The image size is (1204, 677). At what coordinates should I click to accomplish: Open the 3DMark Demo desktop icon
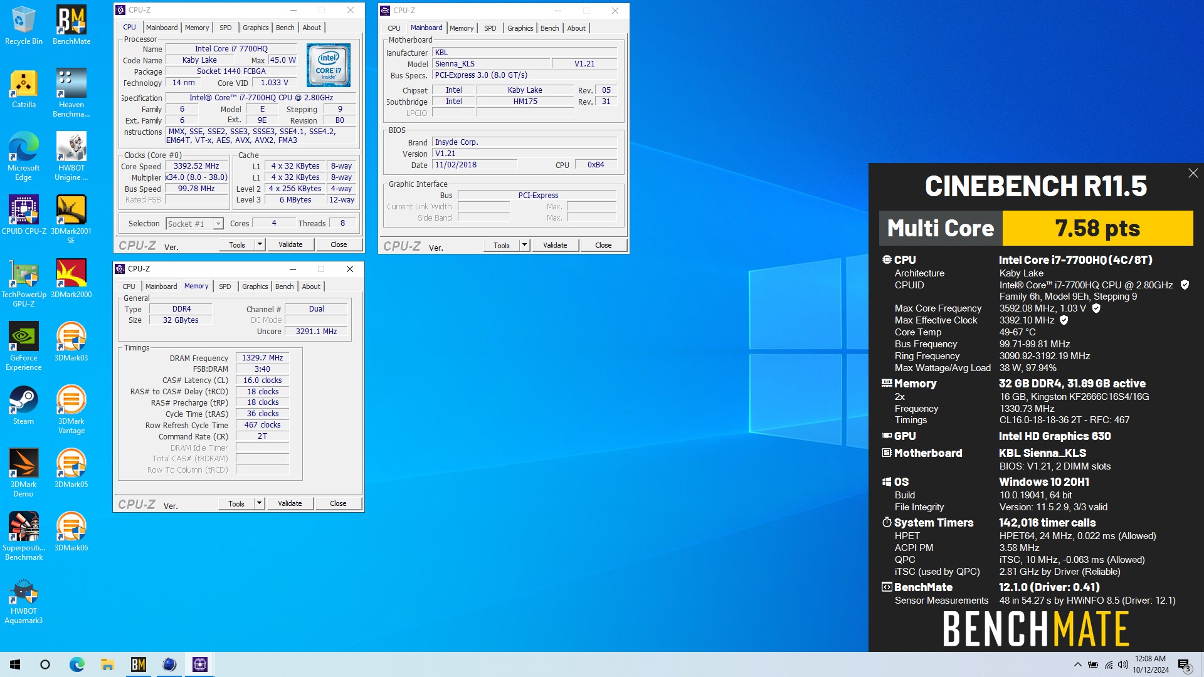[x=24, y=473]
